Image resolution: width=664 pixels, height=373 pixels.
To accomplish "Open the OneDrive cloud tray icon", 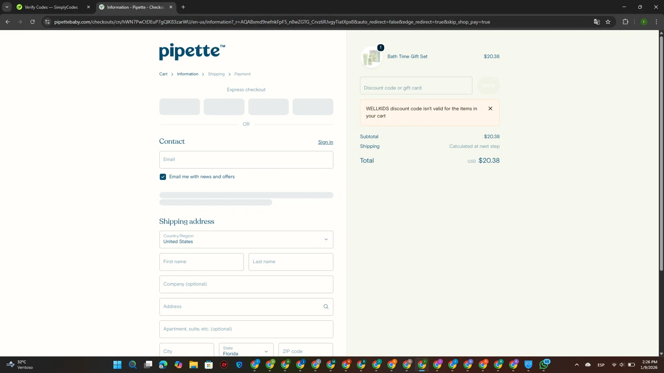I will click(588, 365).
